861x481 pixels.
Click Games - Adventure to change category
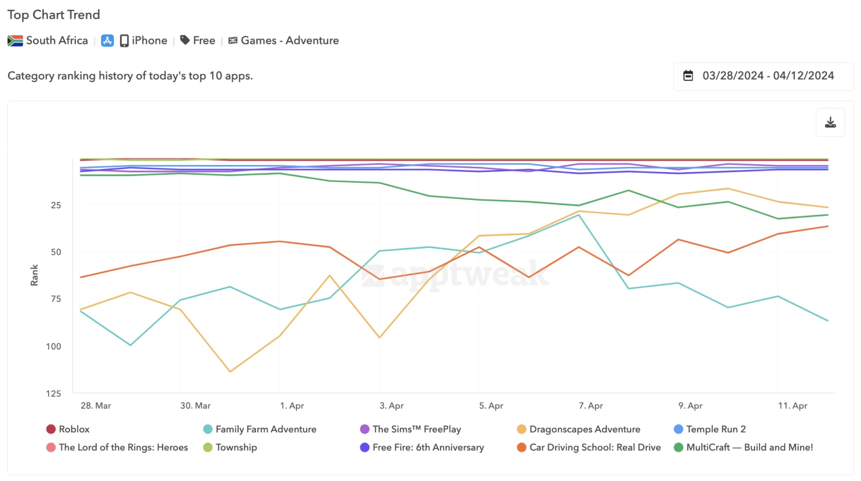point(288,40)
